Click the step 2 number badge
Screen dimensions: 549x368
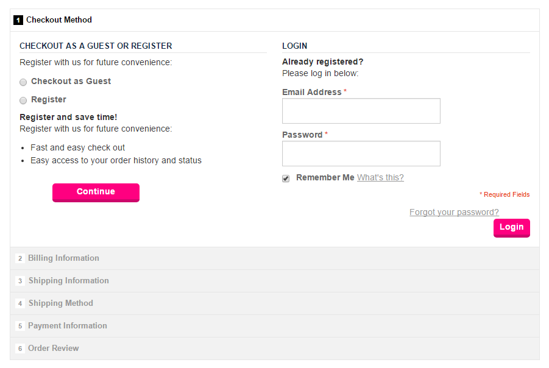(20, 258)
